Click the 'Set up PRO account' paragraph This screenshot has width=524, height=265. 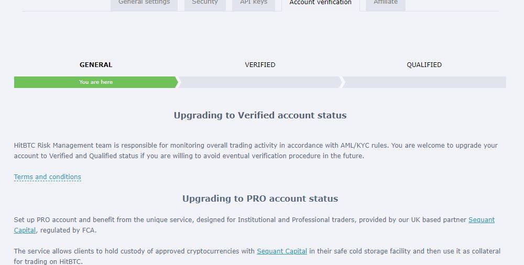(210, 220)
